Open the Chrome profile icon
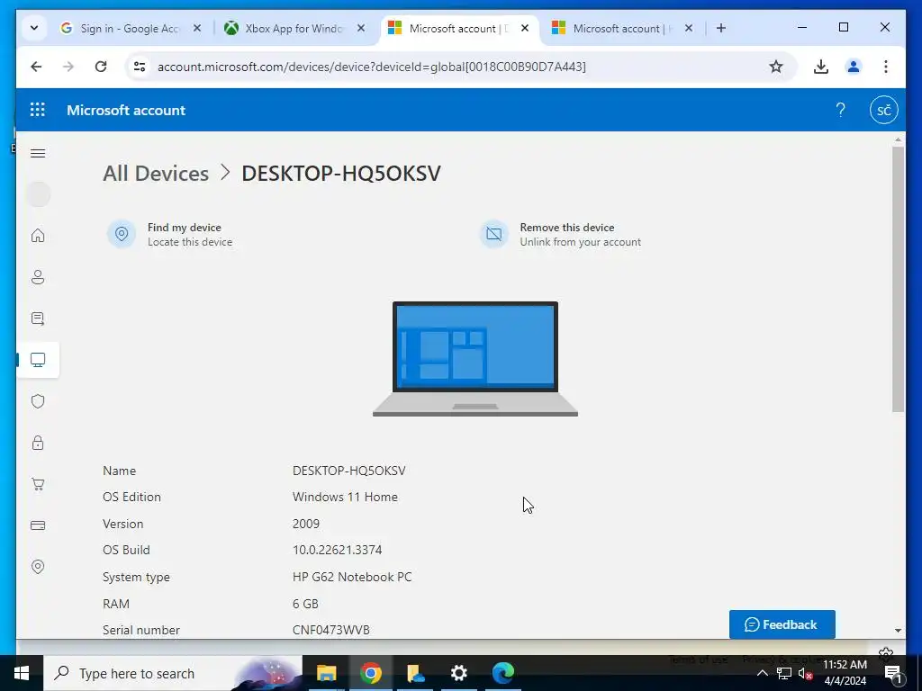This screenshot has height=691, width=922. click(854, 67)
